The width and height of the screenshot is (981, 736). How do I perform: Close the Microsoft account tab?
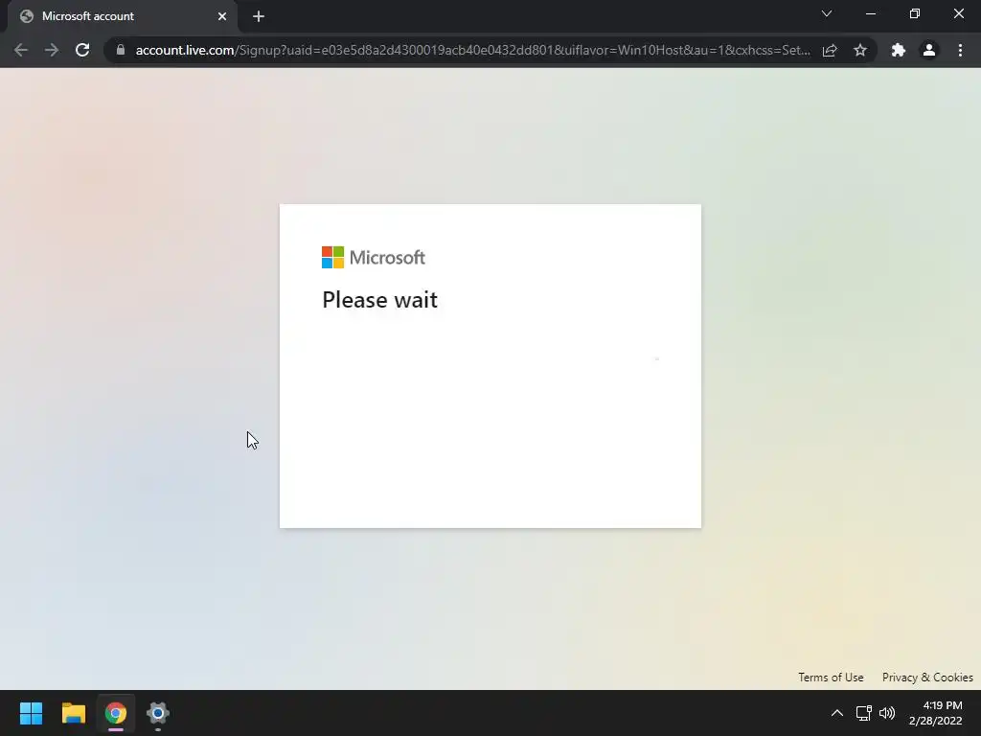(x=222, y=16)
